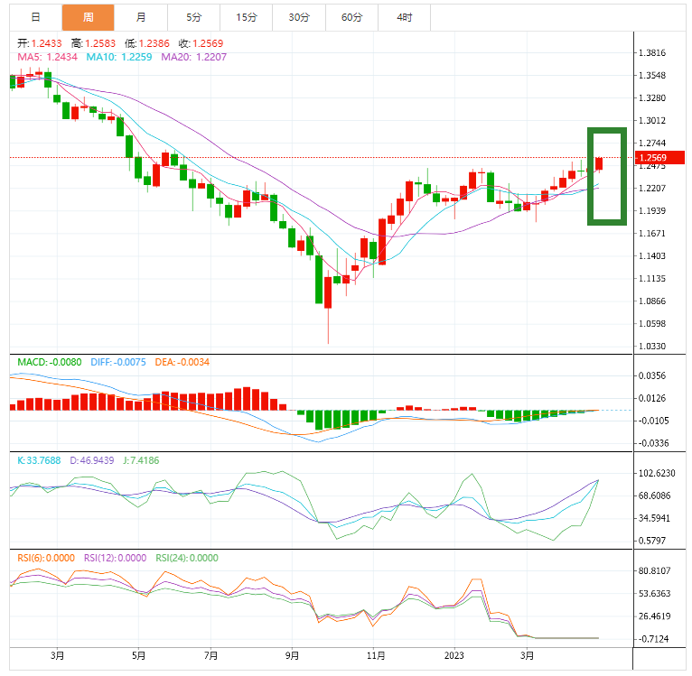Switch to the 5分 interval tab

point(193,18)
